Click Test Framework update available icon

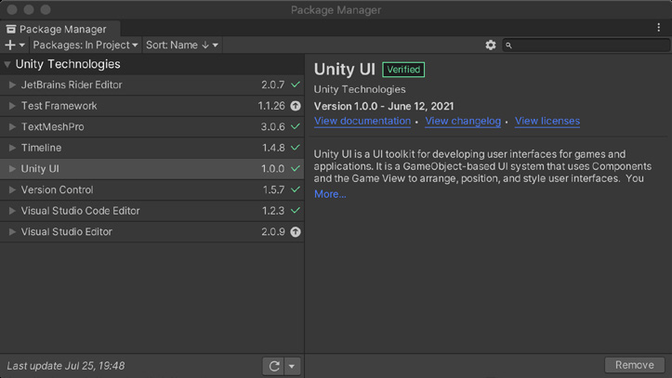point(296,106)
